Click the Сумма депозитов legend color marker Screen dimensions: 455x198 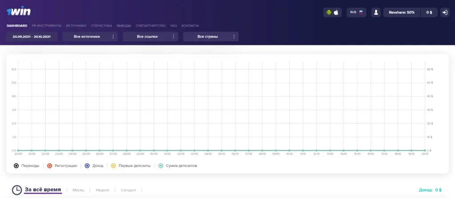161,166
